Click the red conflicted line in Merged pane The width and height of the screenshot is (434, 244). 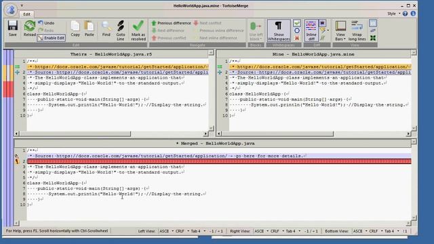[219, 161]
